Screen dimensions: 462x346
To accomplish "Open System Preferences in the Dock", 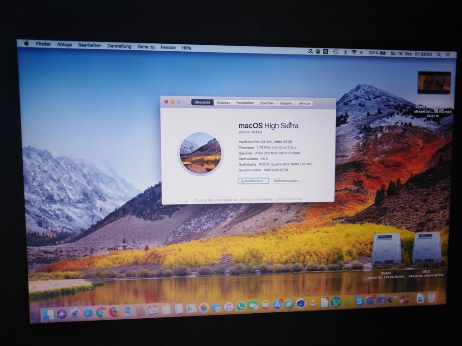I will coord(371,300).
